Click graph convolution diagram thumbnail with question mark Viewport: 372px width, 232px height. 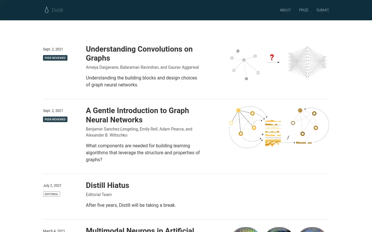278,62
